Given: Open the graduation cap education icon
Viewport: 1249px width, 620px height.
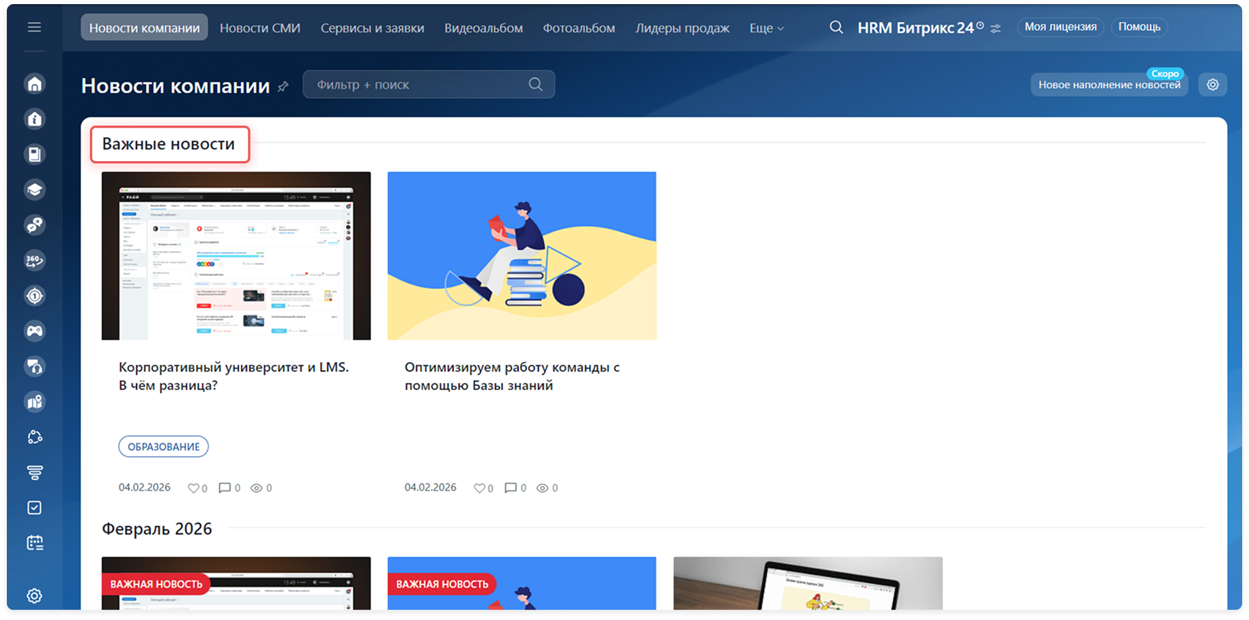Looking at the screenshot, I should coord(35,190).
